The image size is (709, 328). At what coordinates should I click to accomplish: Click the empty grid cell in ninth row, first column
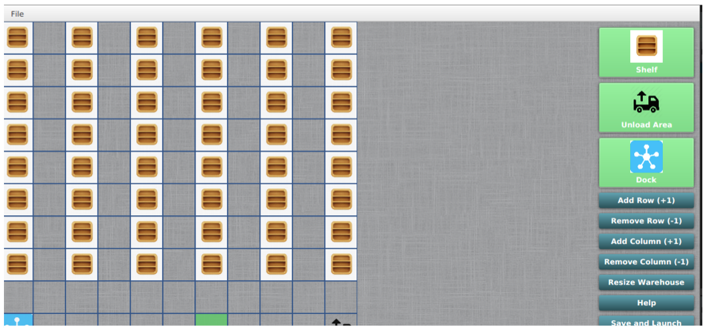coord(17,297)
